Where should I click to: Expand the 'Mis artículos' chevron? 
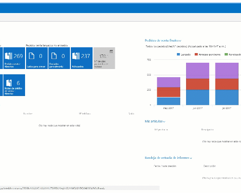164,122
